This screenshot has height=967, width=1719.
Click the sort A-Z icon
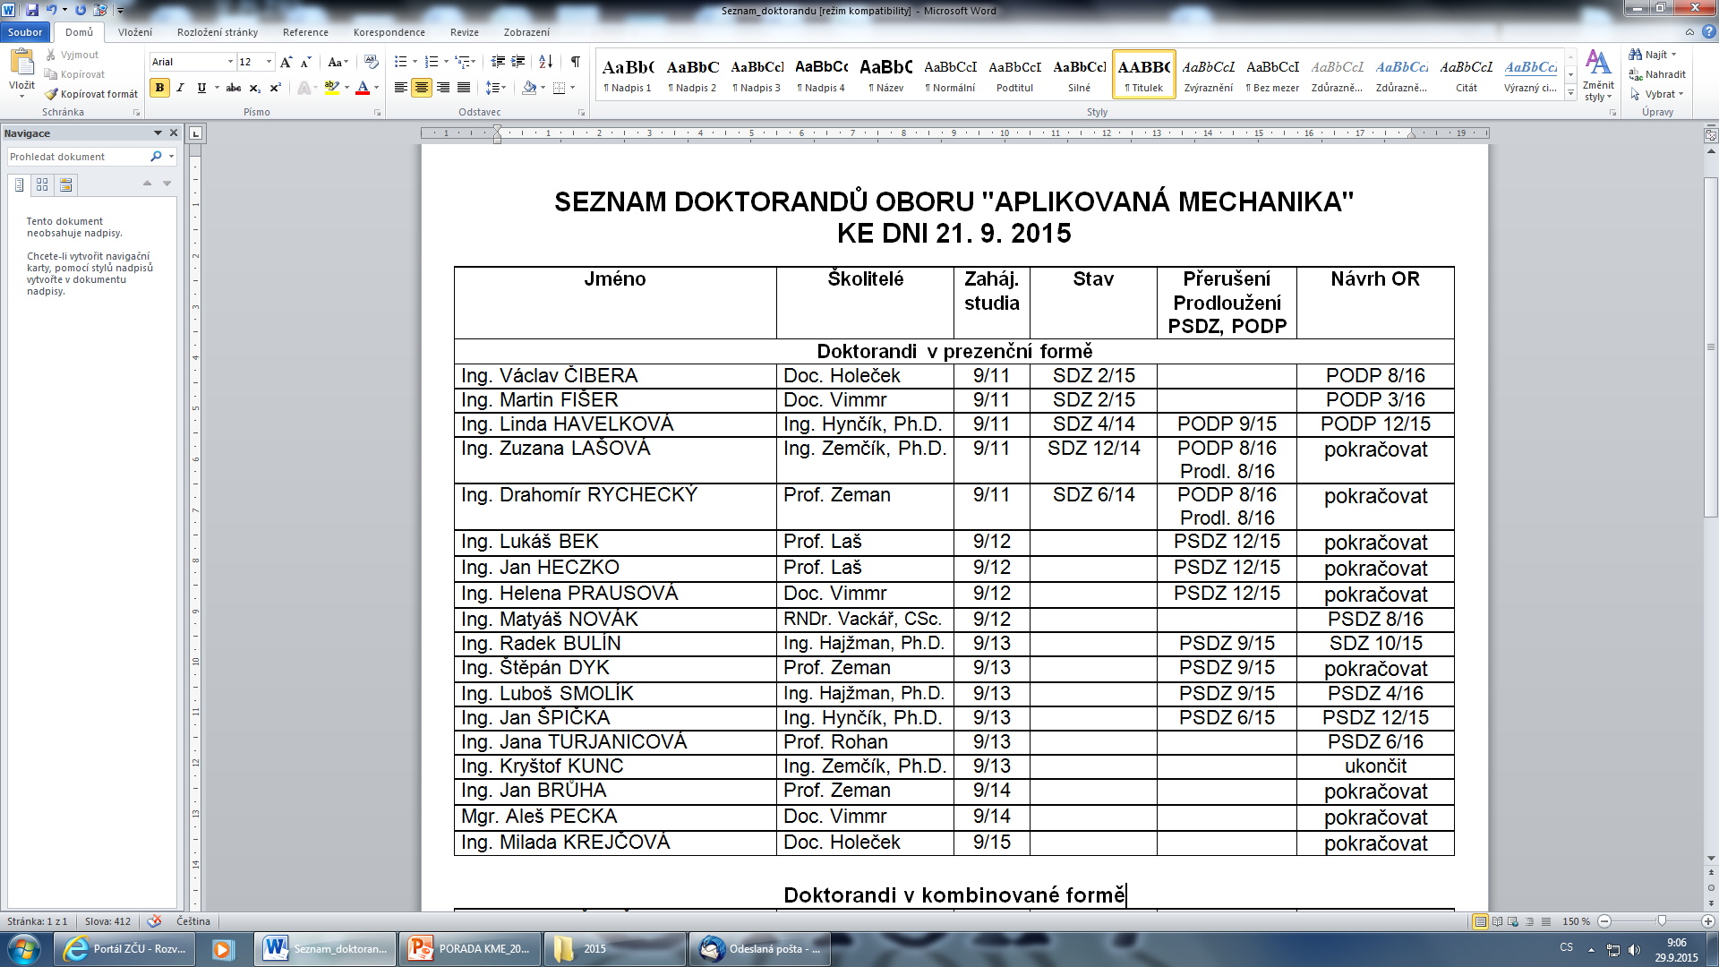click(x=545, y=62)
